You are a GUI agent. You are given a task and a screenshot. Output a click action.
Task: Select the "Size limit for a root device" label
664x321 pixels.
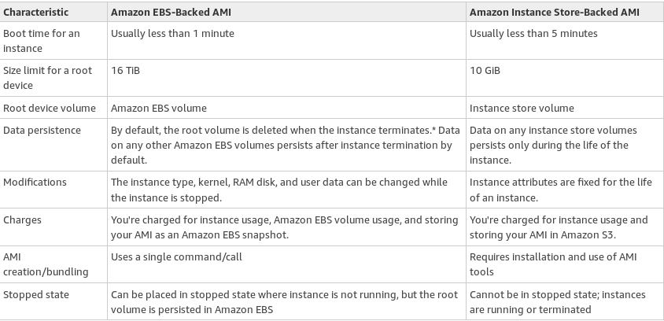[47, 77]
